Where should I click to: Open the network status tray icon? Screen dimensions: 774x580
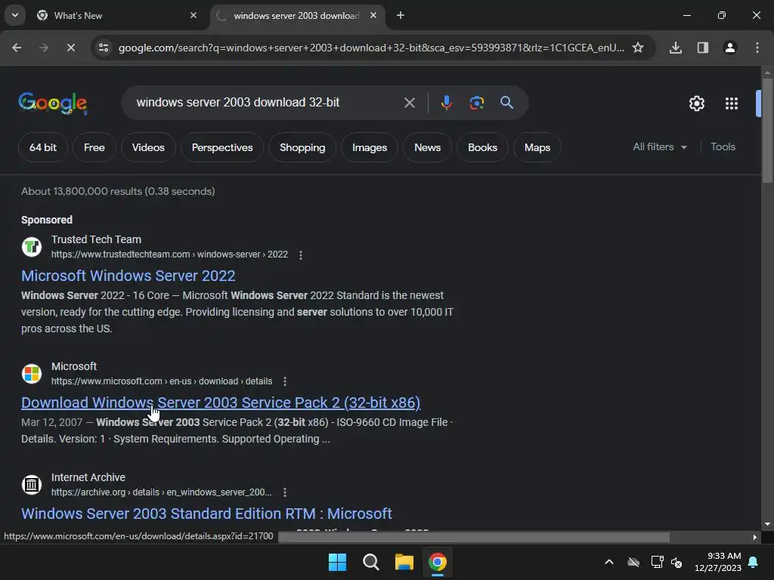[657, 562]
